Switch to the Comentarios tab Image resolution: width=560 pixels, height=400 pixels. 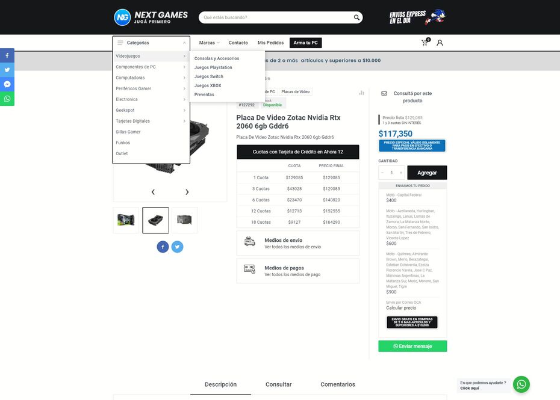tap(338, 384)
